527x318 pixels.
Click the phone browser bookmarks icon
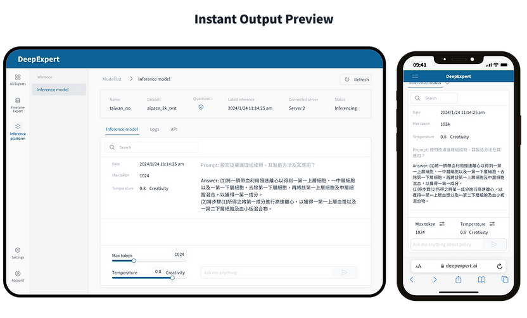point(481,279)
